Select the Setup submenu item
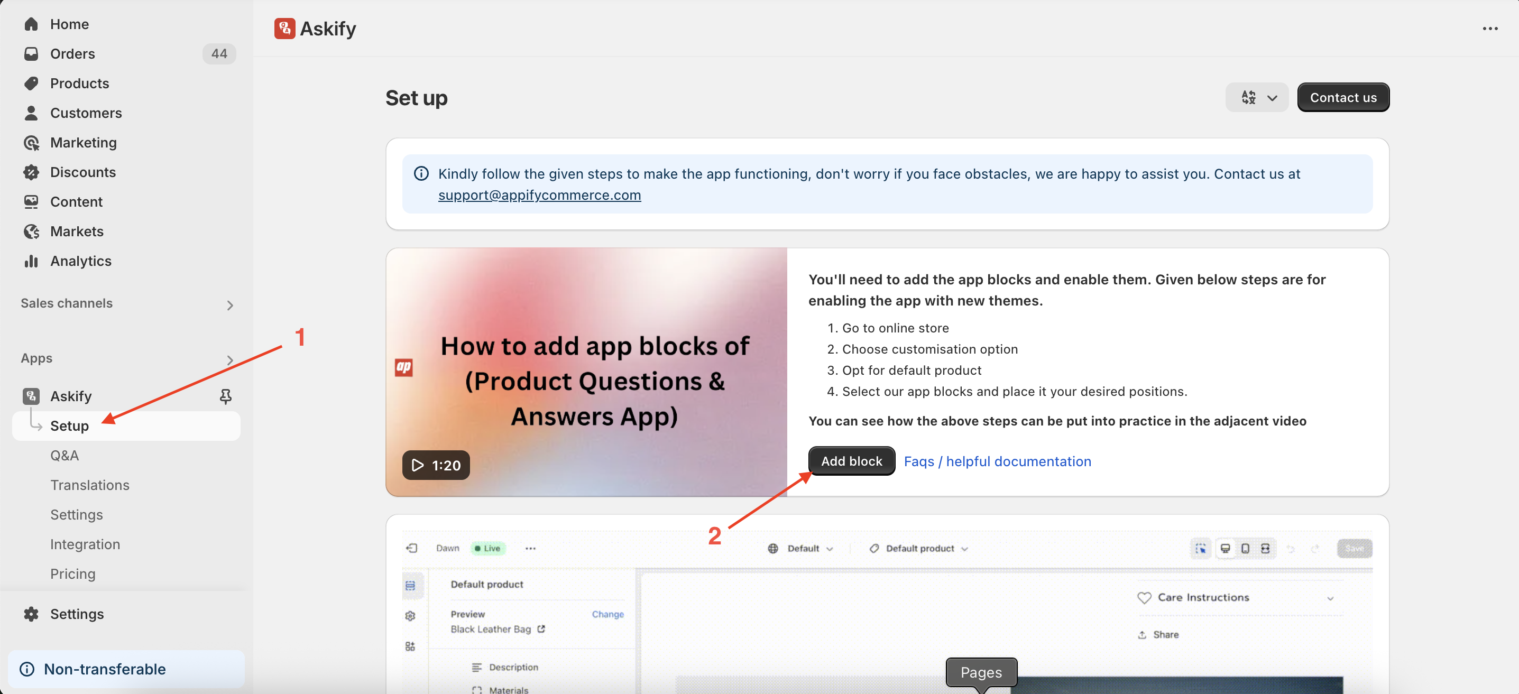The height and width of the screenshot is (694, 1519). pos(126,425)
